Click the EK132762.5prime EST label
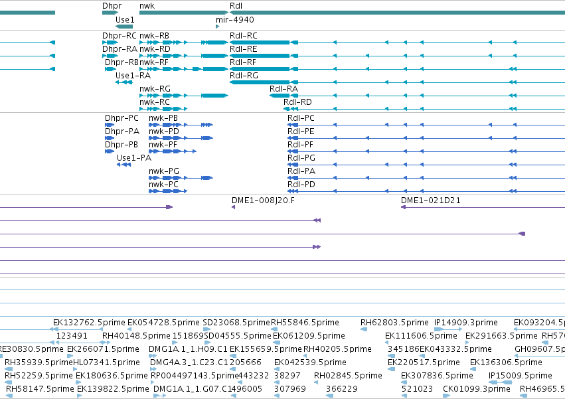 [x=89, y=323]
